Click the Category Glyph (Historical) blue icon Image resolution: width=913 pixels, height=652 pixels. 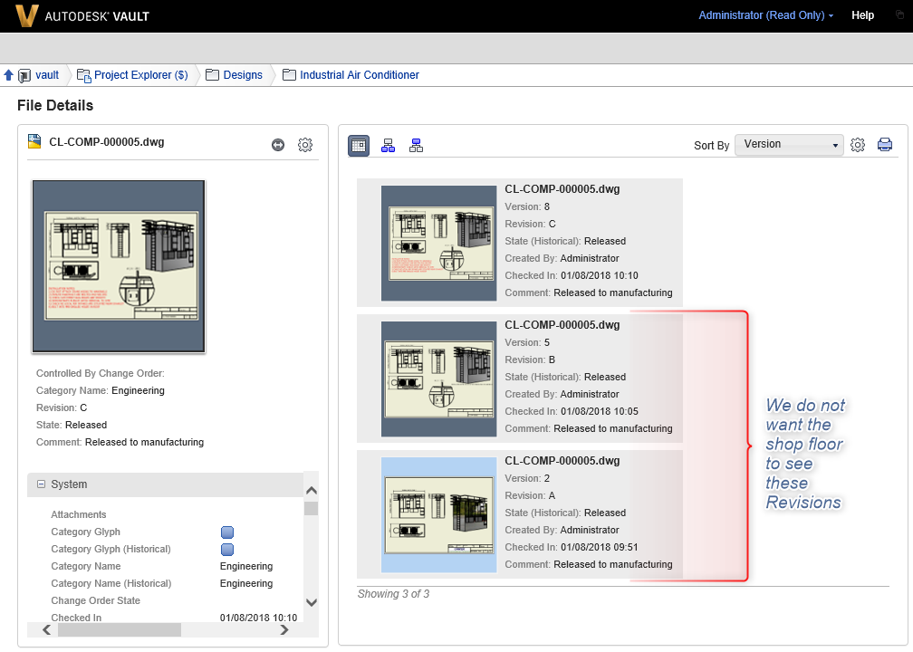click(x=227, y=549)
